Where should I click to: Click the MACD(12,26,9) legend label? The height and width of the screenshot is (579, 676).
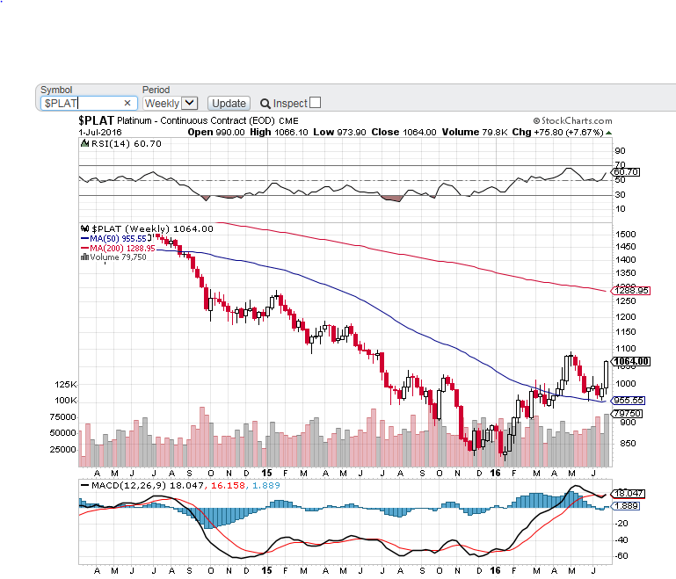(129, 486)
